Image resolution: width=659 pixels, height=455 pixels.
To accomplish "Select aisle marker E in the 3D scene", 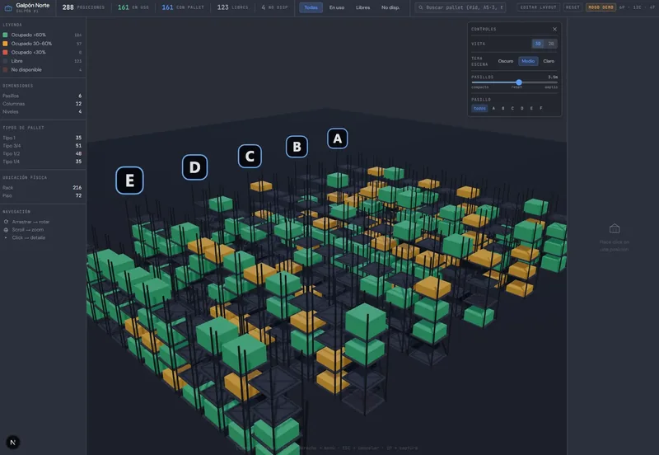I will point(129,181).
